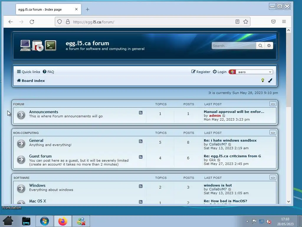Open the Windows forum RSS feed icon

pyautogui.click(x=141, y=186)
